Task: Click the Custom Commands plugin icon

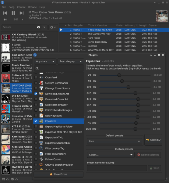Action: (x=41, y=83)
